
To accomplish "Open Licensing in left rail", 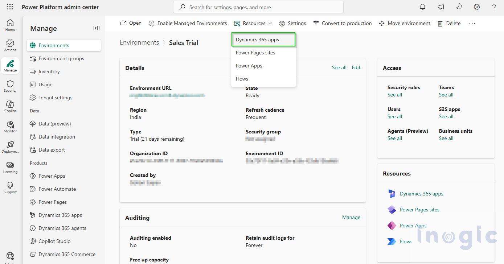I will [10, 167].
